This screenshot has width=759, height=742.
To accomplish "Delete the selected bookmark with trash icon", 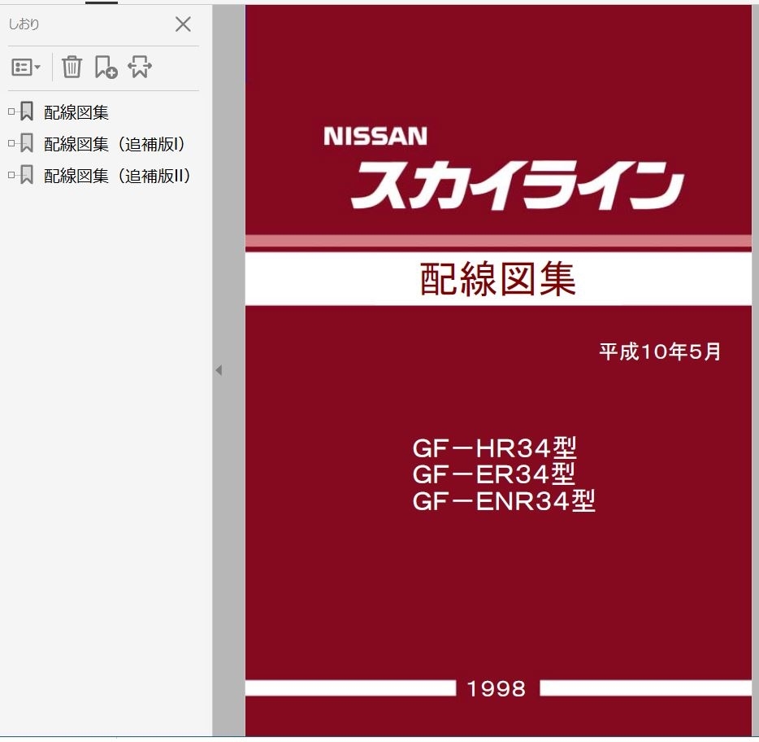I will point(72,67).
